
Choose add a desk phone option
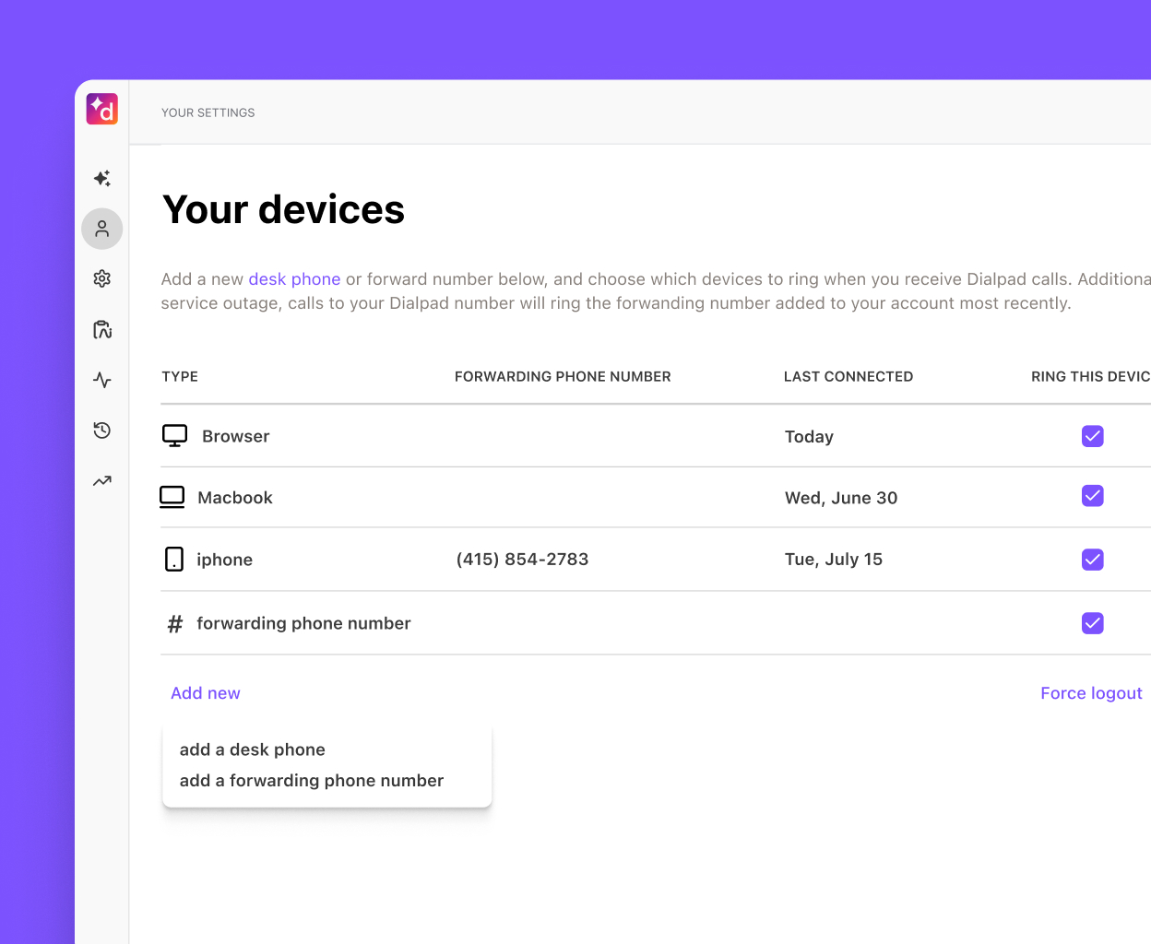tap(252, 749)
